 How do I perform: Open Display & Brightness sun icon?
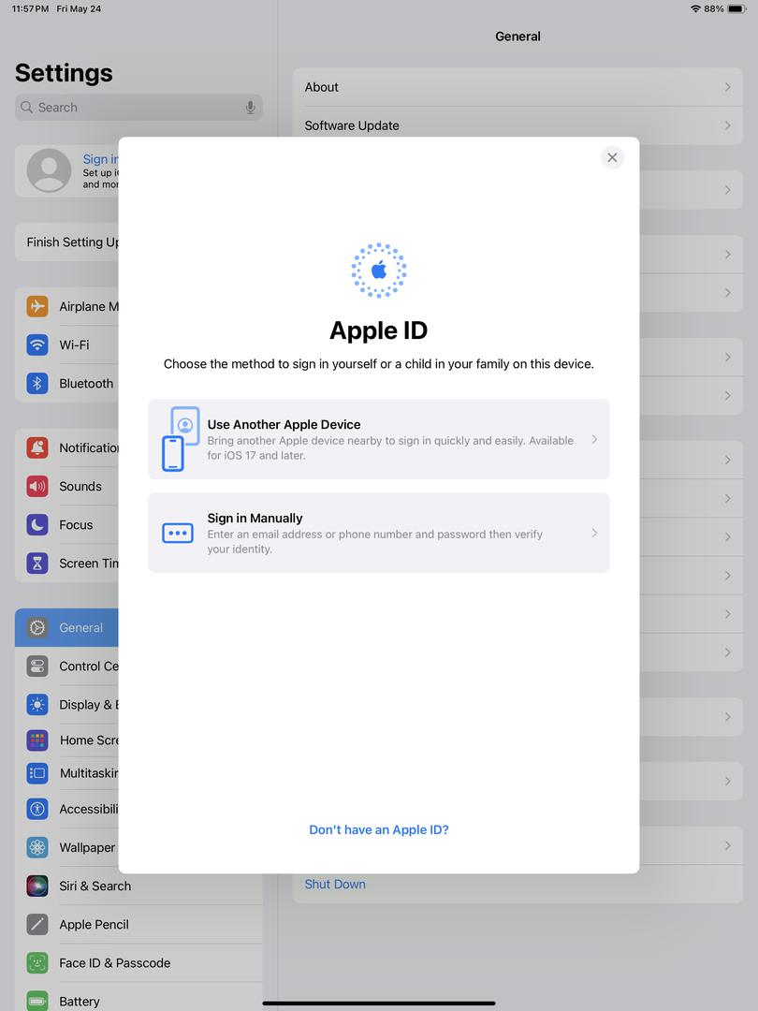pyautogui.click(x=37, y=705)
